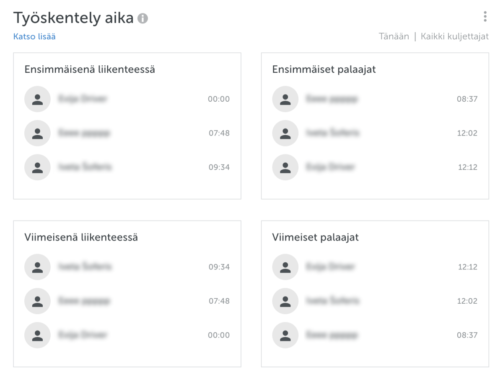Viewport: 503px width, 387px height.
Task: Click avatar of 00:00 driver in Viimeisenä liikenteessä
Action: (x=37, y=335)
